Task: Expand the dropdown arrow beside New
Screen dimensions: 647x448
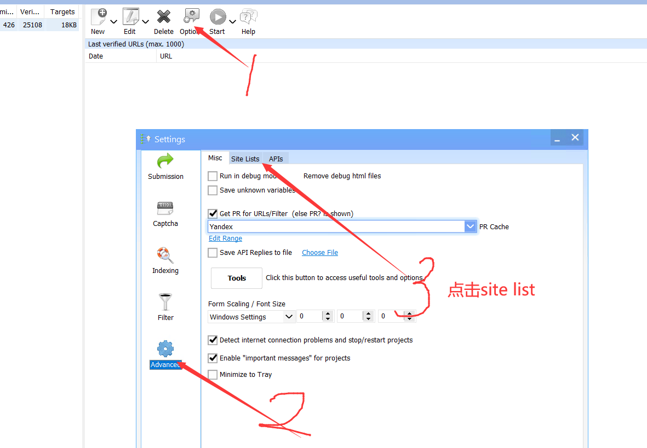Action: 113,22
